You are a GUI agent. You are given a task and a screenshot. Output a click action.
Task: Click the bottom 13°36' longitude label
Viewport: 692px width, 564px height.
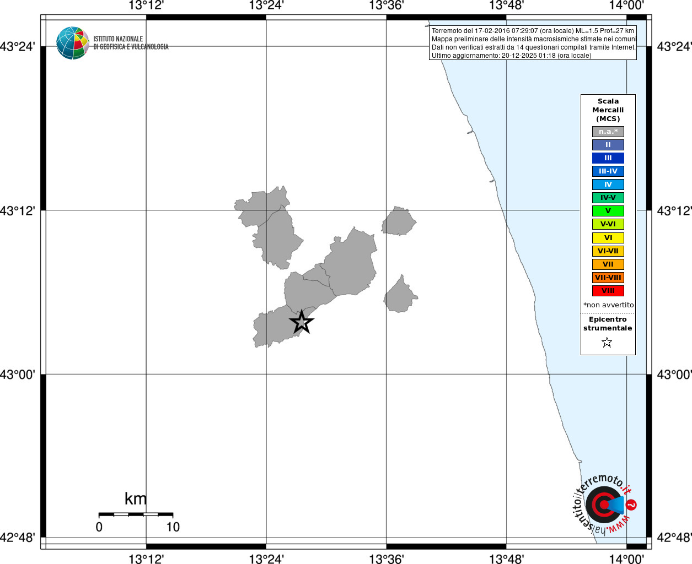click(x=387, y=559)
